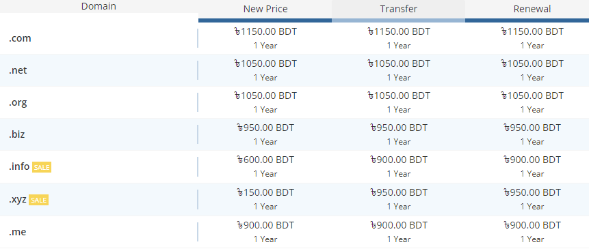Pick the .xyz domain name
Viewport: 589px width, 251px height.
coord(18,199)
